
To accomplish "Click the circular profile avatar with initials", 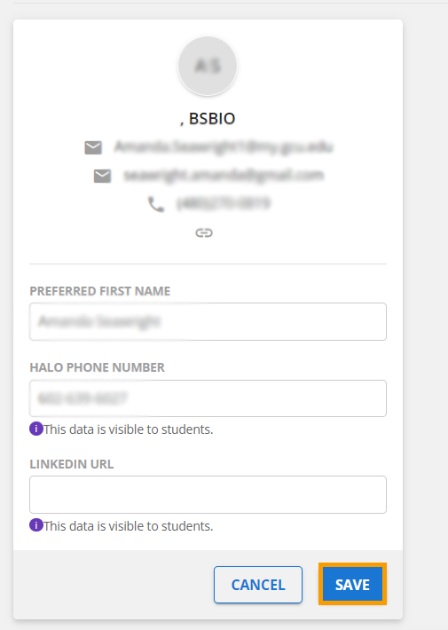I will [x=208, y=66].
